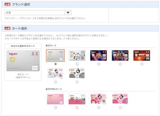Select the gray Mickey Mouse card design
This screenshot has height=116, width=160.
click(x=77, y=73)
